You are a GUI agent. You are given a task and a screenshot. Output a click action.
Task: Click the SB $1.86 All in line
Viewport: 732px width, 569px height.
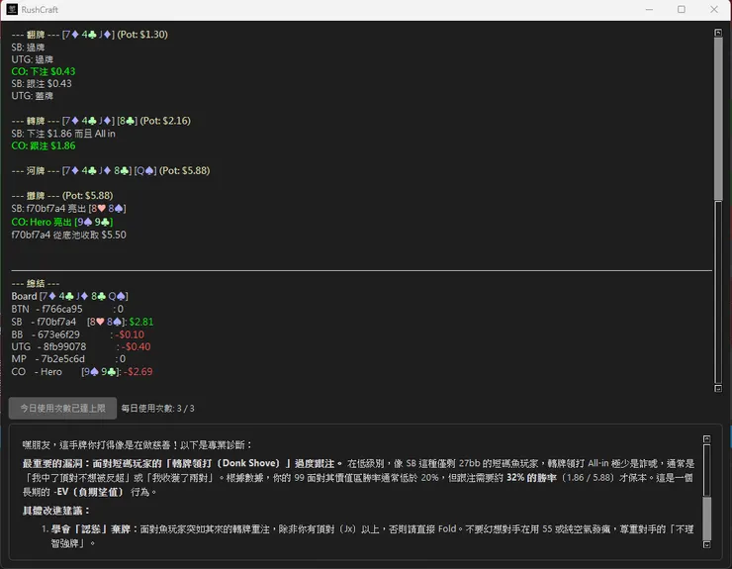click(x=63, y=134)
